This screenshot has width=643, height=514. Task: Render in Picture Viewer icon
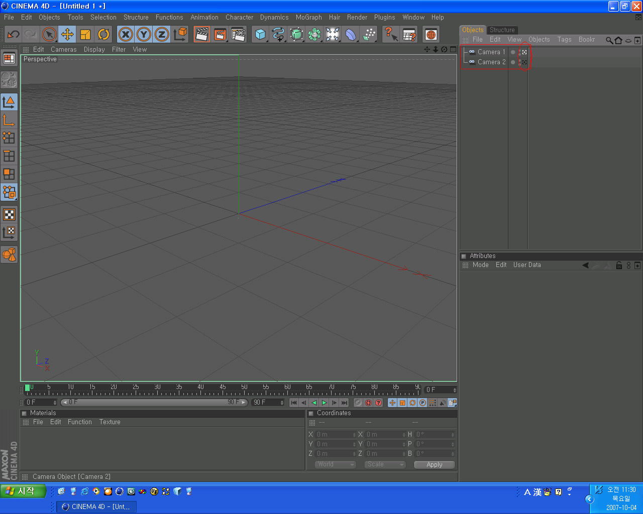pos(220,35)
